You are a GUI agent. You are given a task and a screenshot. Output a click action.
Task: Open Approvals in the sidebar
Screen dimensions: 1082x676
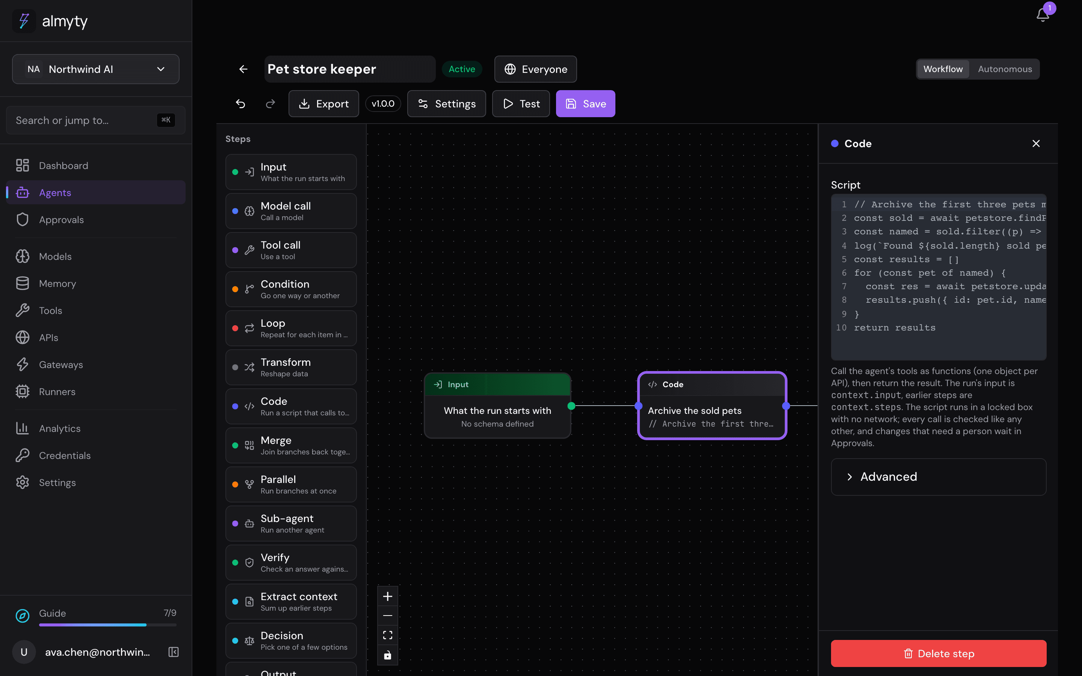(96, 220)
